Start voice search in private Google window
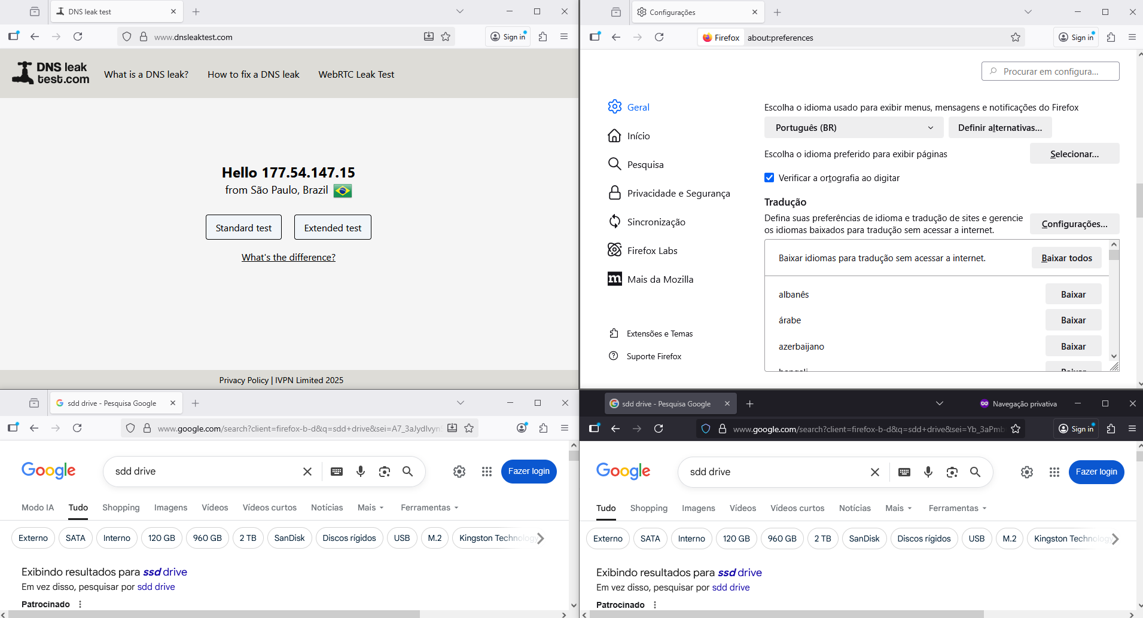Screen dimensions: 1143x618 coord(928,472)
